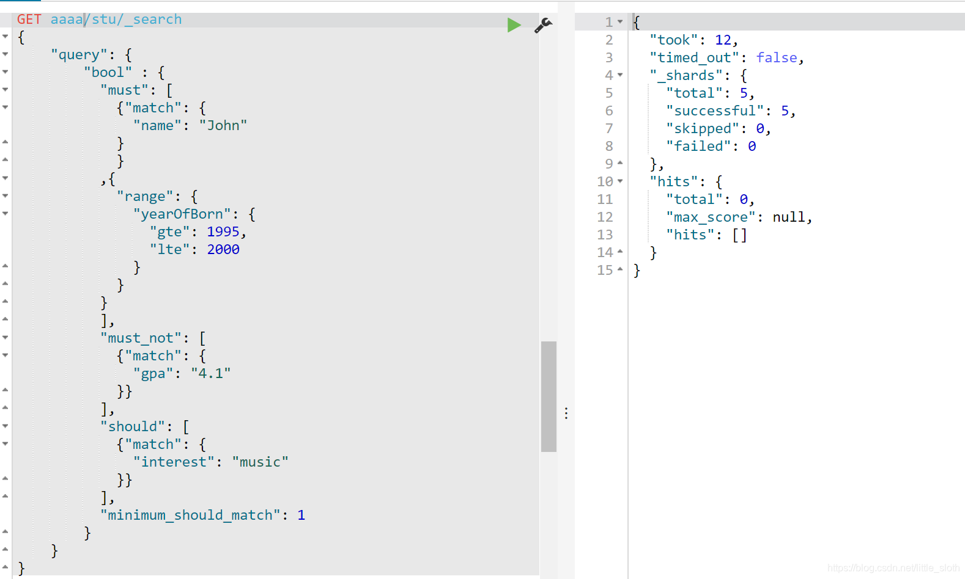Click the "yearOfBorn" key text
Image resolution: width=965 pixels, height=579 pixels.
point(182,214)
